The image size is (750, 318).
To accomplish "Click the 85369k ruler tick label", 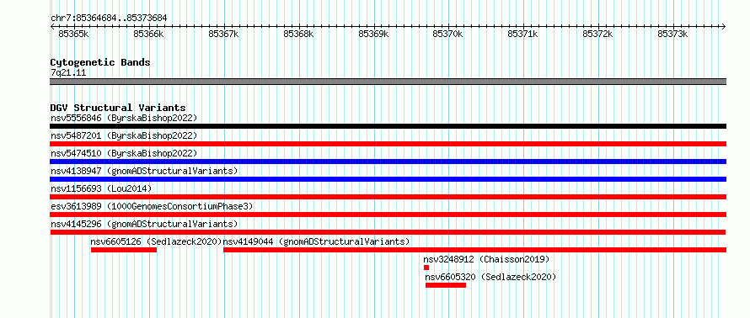I will (x=373, y=34).
